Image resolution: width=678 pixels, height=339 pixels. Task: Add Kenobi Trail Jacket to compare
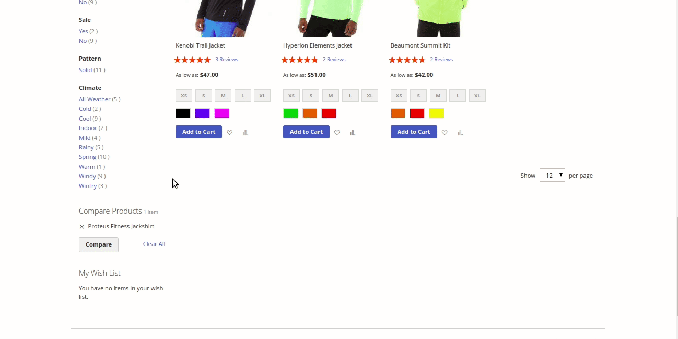245,133
